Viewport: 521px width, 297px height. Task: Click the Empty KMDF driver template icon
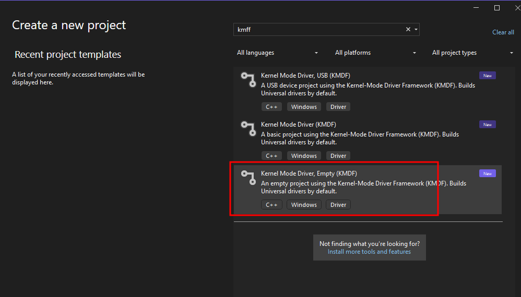246,177
